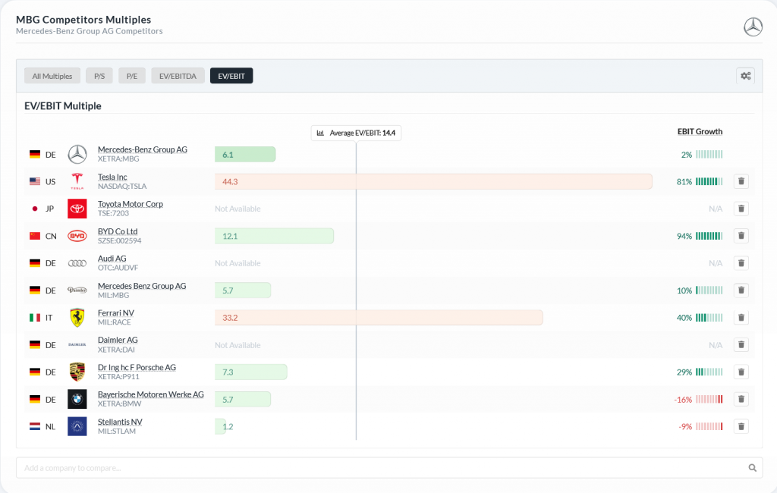Click Stellantis's 1.2 EV/EBIT bar
Viewport: 777px width, 493px height.
coord(221,426)
